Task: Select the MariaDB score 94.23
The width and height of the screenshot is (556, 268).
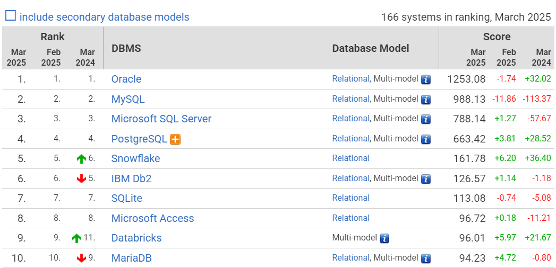Action: [x=473, y=258]
